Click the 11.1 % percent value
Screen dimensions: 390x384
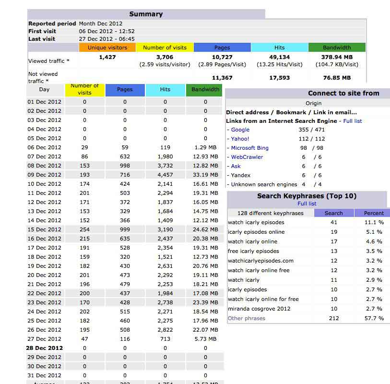pyautogui.click(x=374, y=223)
